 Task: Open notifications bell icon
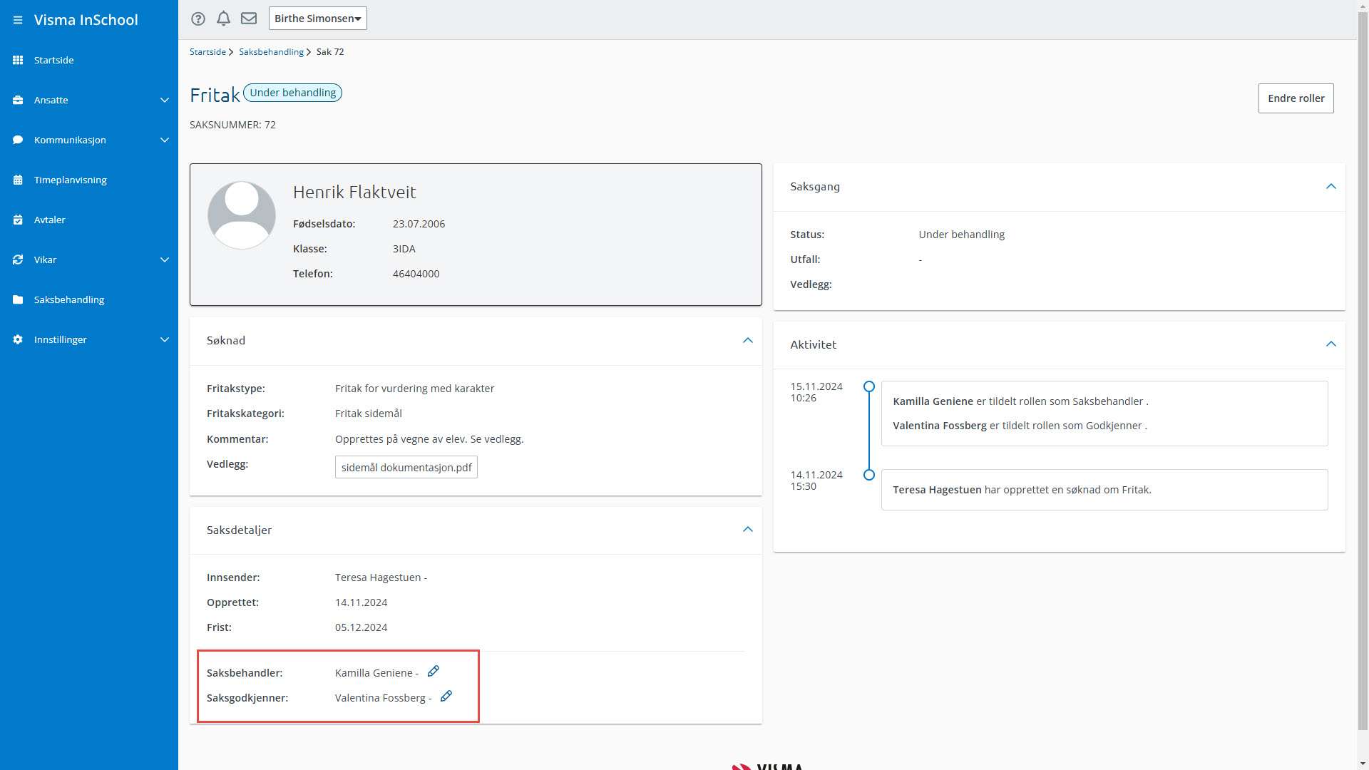pyautogui.click(x=223, y=19)
